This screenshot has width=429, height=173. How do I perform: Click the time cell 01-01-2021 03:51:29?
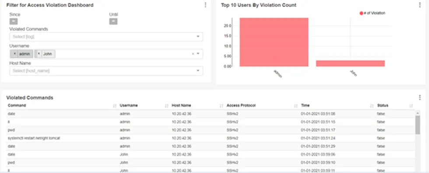(318, 146)
